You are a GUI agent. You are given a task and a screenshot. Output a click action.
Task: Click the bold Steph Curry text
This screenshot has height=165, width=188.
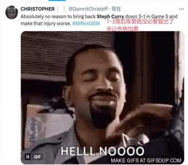coord(110,16)
